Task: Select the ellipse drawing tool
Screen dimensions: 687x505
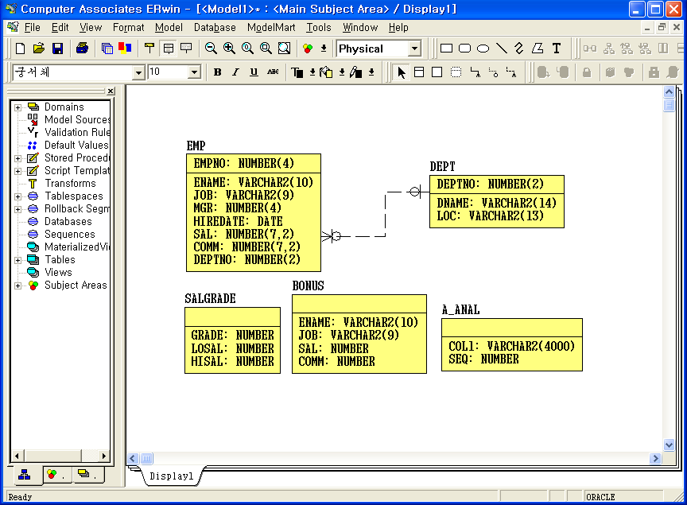Action: click(483, 49)
